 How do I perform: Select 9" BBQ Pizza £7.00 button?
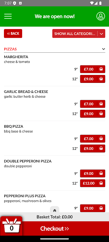[93, 139]
